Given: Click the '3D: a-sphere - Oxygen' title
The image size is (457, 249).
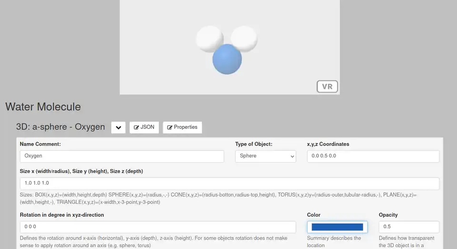Looking at the screenshot, I should coord(60,127).
